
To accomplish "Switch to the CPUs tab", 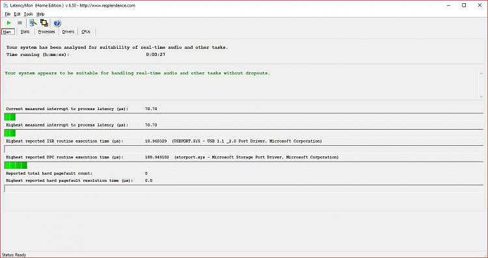I will coord(86,32).
